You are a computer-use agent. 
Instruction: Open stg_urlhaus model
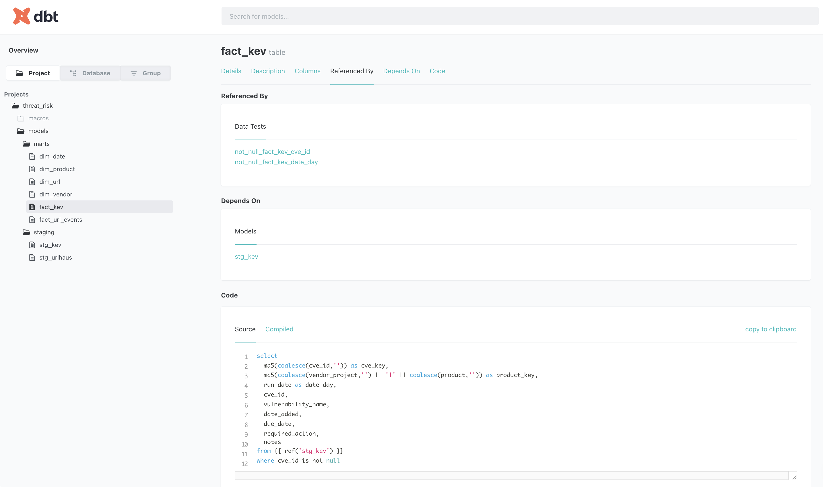[55, 258]
